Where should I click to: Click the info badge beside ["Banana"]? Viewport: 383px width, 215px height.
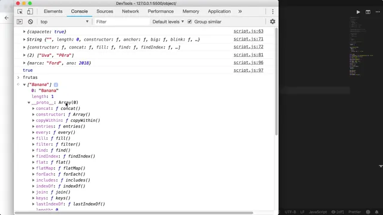click(56, 85)
